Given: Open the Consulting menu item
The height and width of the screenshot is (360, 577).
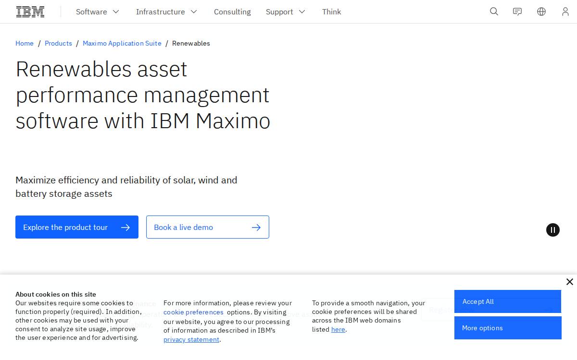Looking at the screenshot, I should [x=232, y=12].
